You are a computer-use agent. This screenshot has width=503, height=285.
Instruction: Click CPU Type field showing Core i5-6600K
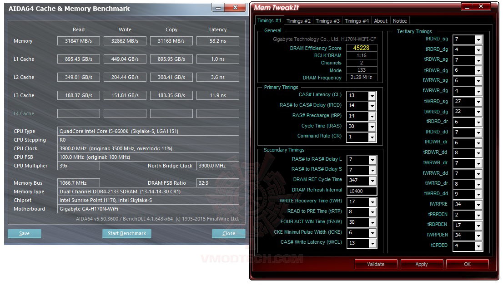coord(148,131)
